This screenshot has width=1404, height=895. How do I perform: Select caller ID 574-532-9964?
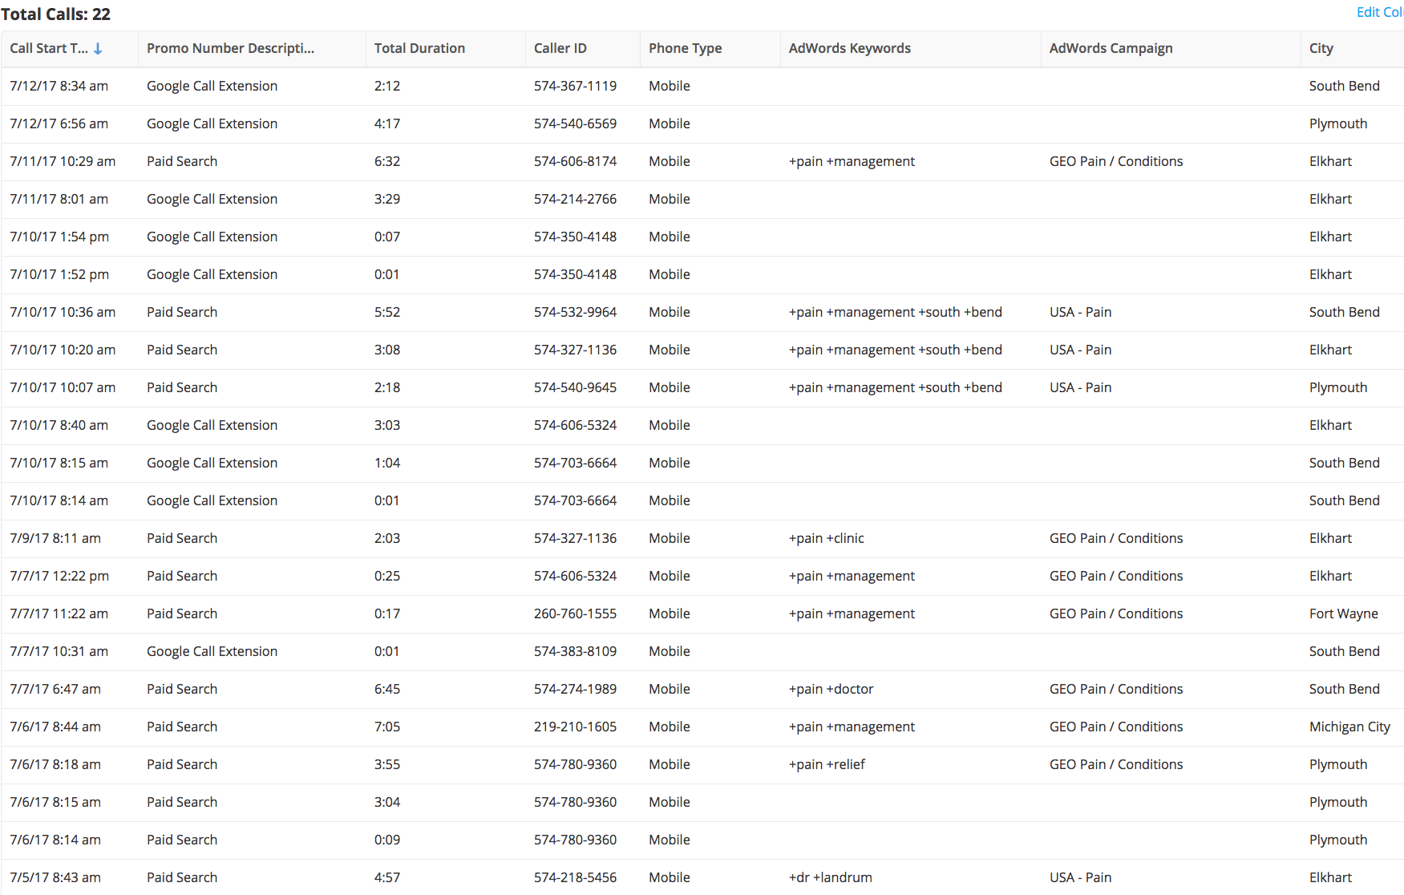(x=575, y=312)
